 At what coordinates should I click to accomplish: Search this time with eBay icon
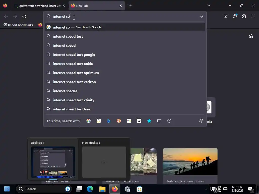(x=129, y=121)
